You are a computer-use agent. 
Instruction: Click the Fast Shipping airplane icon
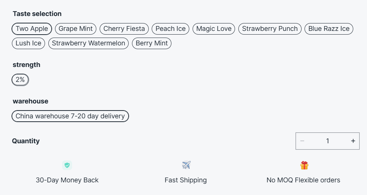pyautogui.click(x=186, y=165)
